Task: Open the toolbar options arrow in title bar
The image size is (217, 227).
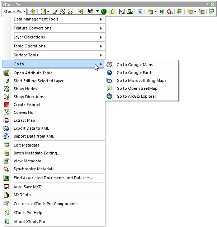Action: (207, 4)
